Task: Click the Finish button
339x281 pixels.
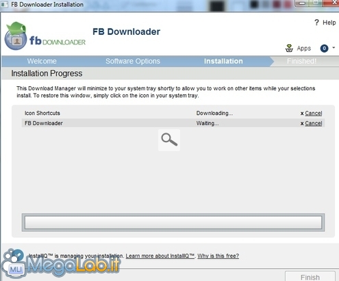Action: pos(310,277)
